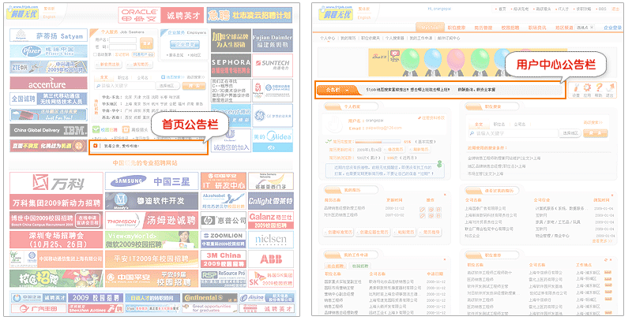The image size is (632, 324).
Task: Open help via the question mark icon
Action: [599, 88]
